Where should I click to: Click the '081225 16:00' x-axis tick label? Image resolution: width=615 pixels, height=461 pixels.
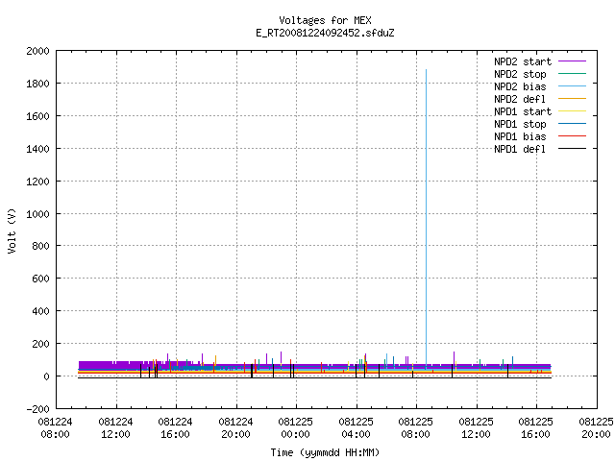[535, 428]
